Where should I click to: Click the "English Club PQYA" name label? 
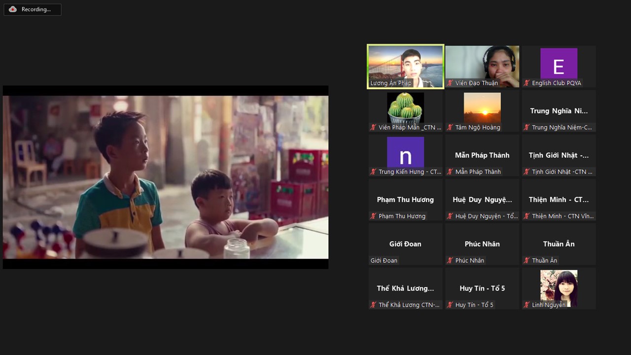click(x=557, y=83)
